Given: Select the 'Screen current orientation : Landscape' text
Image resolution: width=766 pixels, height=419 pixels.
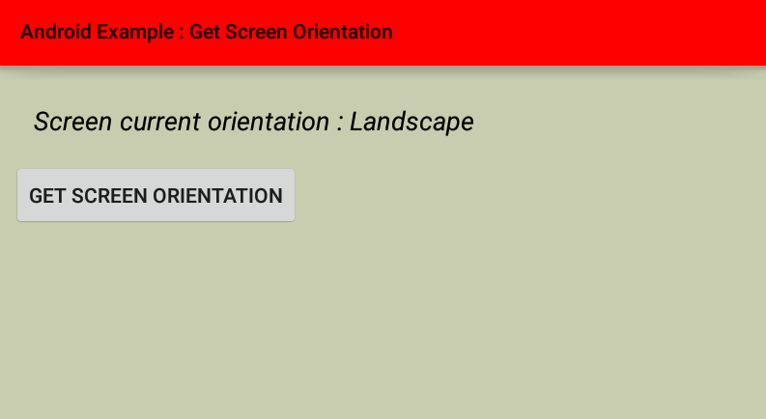Looking at the screenshot, I should point(253,122).
